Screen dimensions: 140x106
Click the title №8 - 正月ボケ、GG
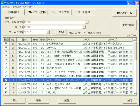click(59, 84)
